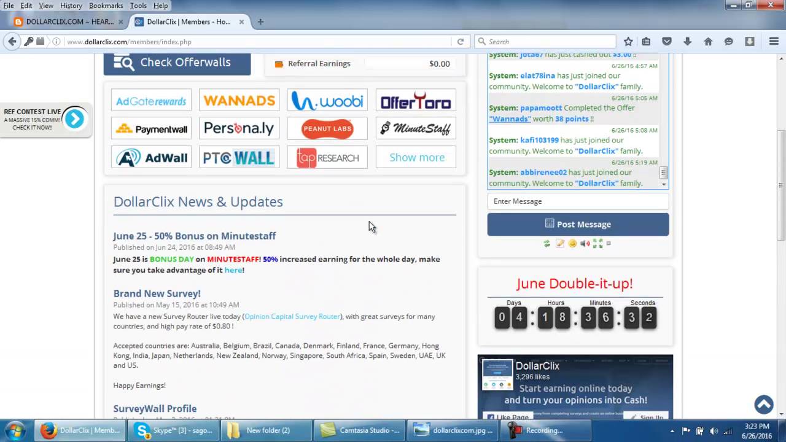Switch to Camtasia Studio in taskbar
The width and height of the screenshot is (786, 442).
coord(360,430)
